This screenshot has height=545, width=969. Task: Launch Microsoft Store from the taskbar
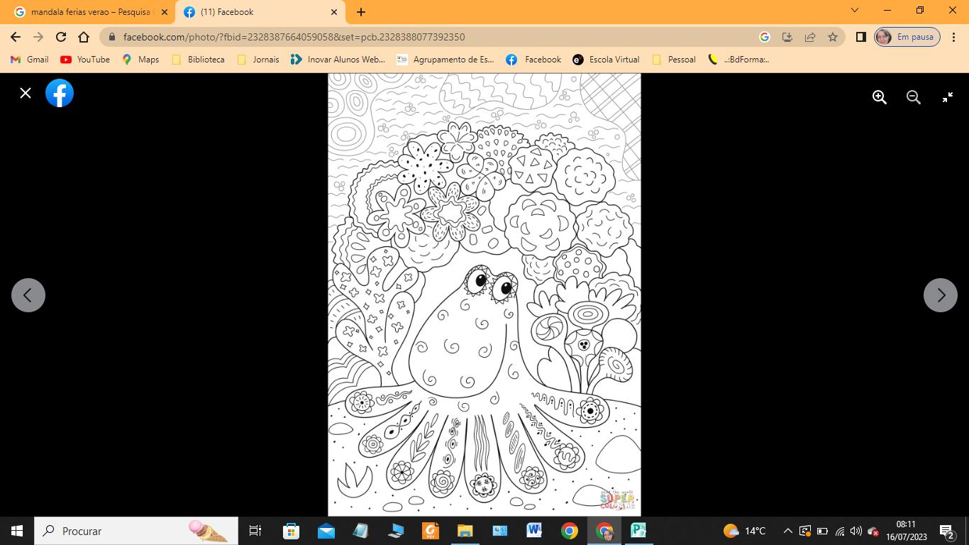tap(291, 531)
